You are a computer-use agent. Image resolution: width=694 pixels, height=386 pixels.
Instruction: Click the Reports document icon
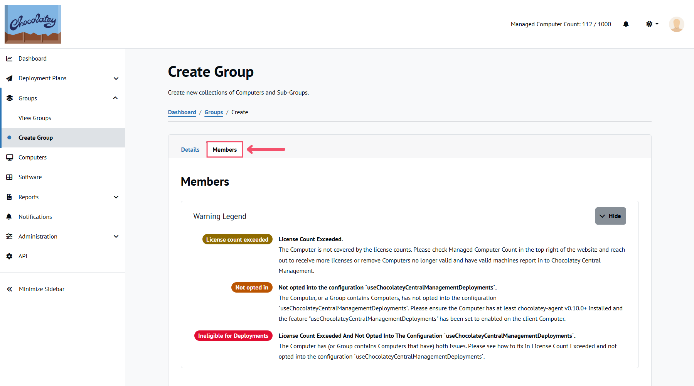[9, 197]
